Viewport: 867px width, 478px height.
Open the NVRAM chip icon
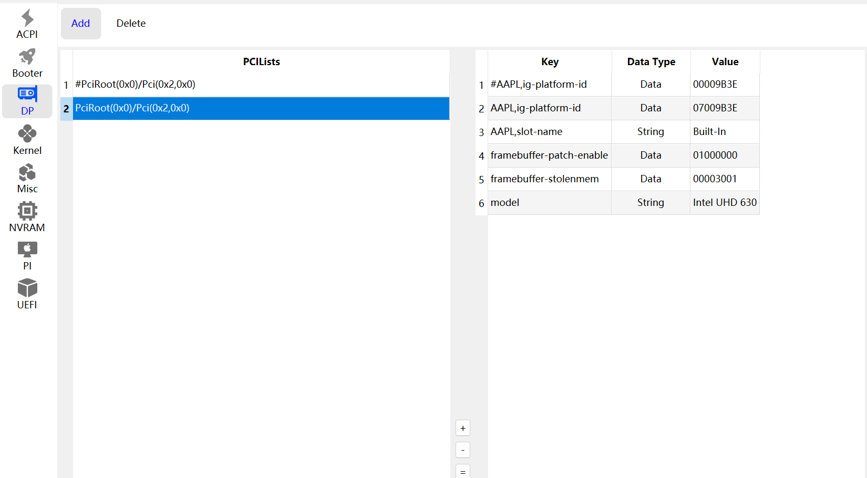(27, 212)
